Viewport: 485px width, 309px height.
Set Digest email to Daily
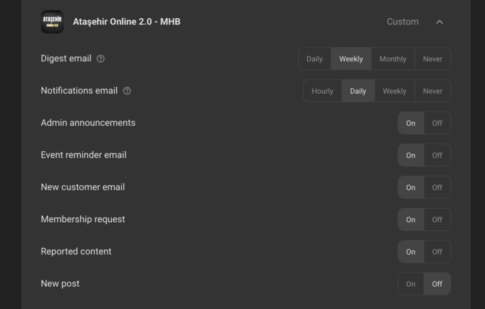[315, 59]
